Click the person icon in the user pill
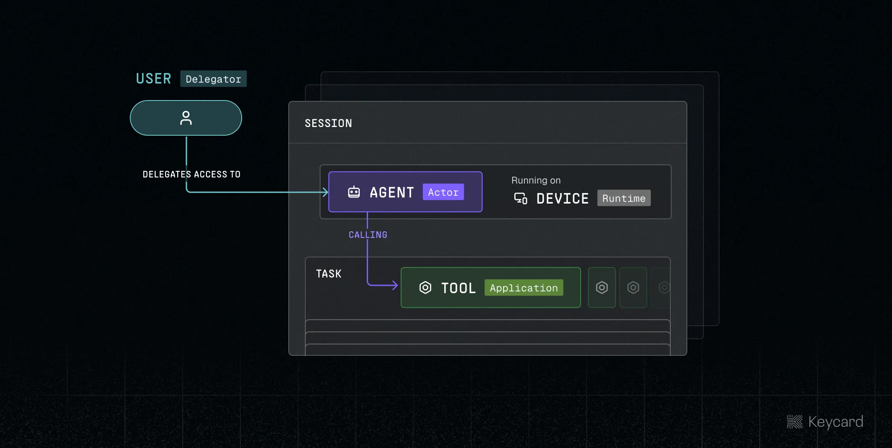The height and width of the screenshot is (448, 892). click(186, 118)
